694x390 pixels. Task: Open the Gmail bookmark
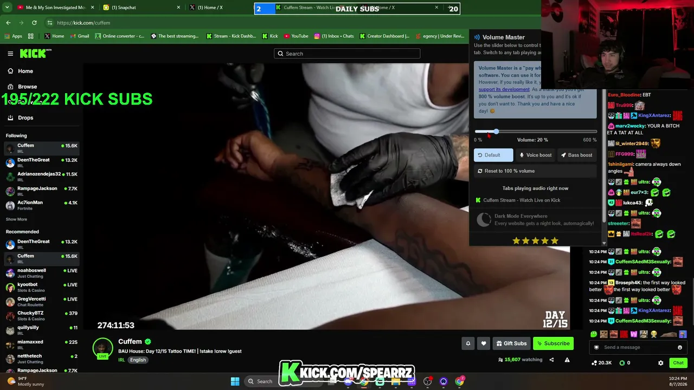click(x=79, y=36)
